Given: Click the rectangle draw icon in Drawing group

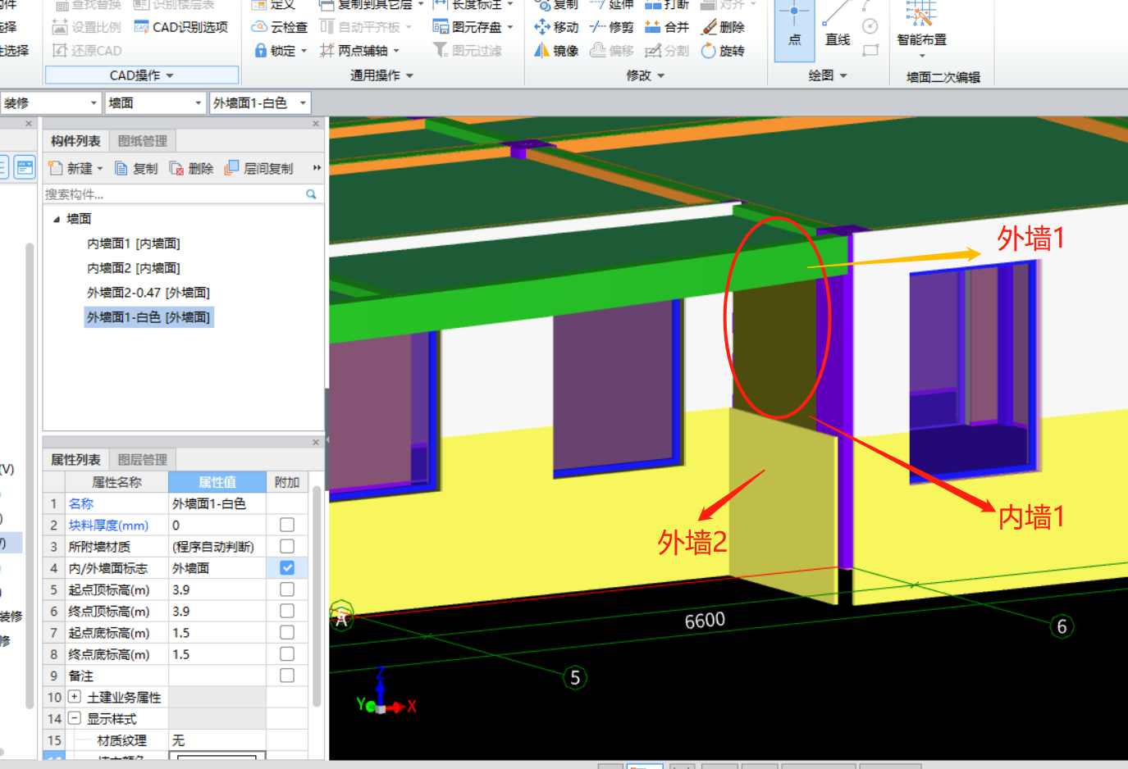Looking at the screenshot, I should [x=870, y=51].
